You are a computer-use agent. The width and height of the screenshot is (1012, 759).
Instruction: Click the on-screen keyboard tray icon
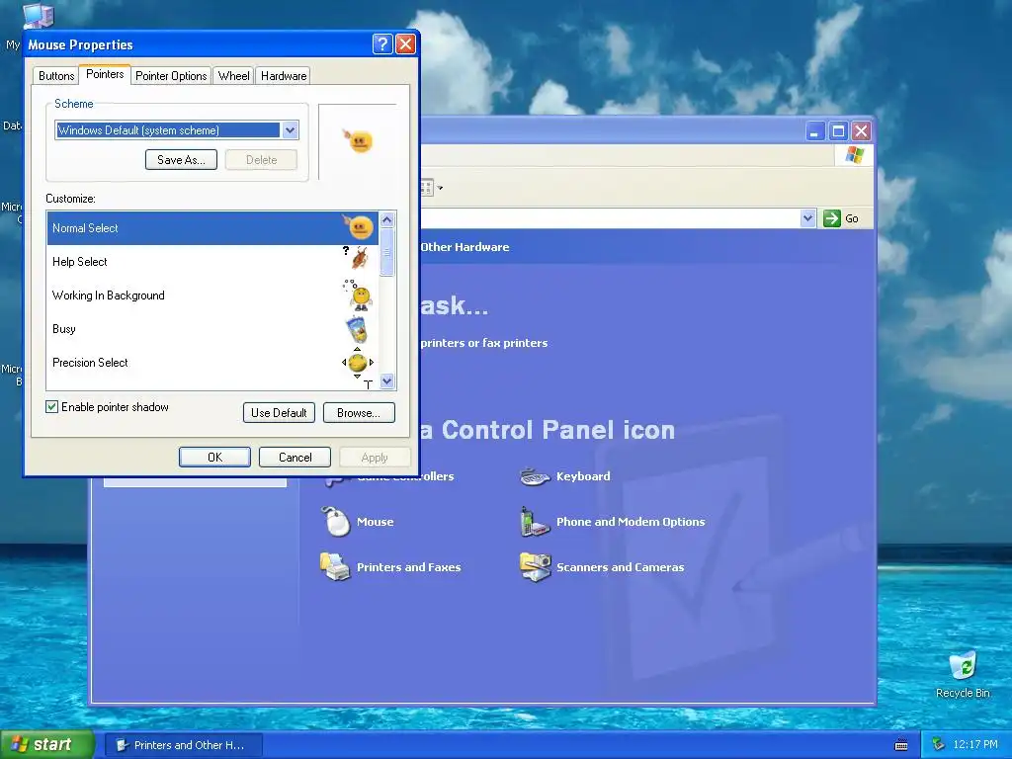pyautogui.click(x=901, y=745)
